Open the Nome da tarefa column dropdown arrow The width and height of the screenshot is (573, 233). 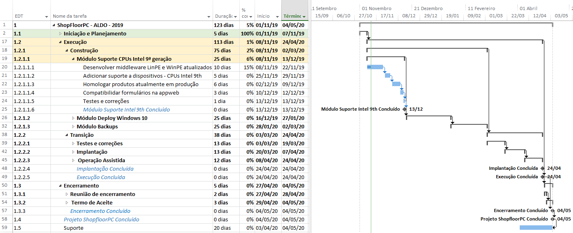pos(209,17)
